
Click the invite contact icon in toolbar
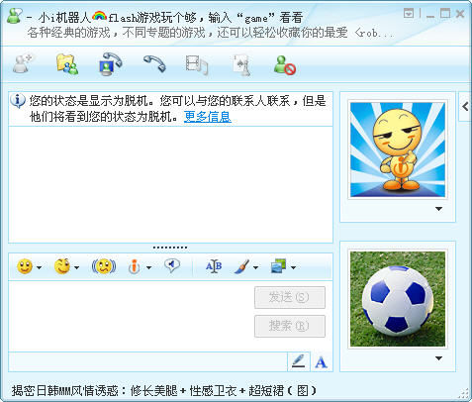pos(24,63)
